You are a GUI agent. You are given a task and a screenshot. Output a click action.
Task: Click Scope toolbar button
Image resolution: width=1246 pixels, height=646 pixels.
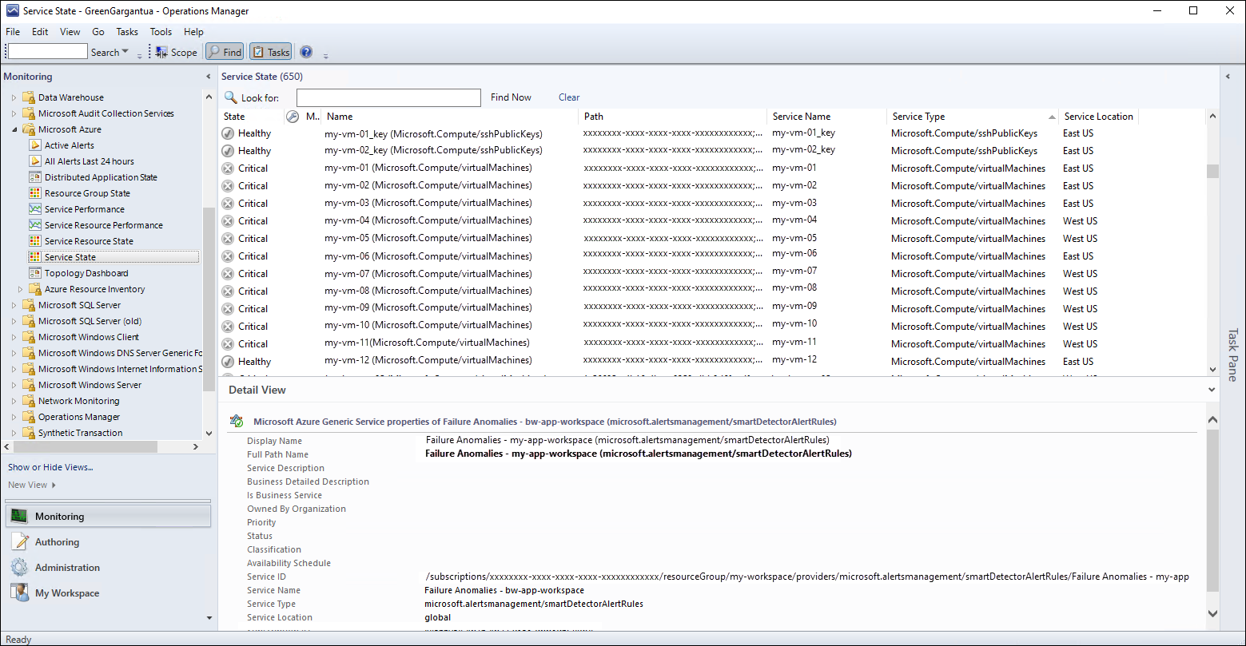tap(176, 52)
